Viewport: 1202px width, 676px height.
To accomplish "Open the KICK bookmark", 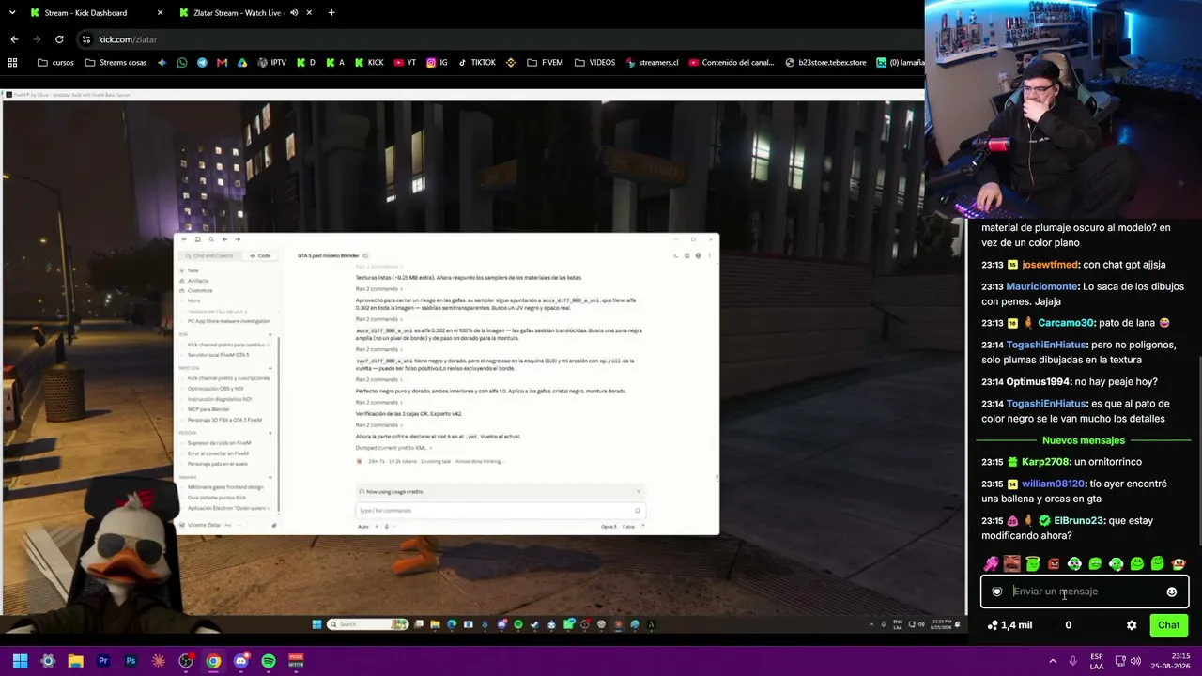I will point(369,63).
